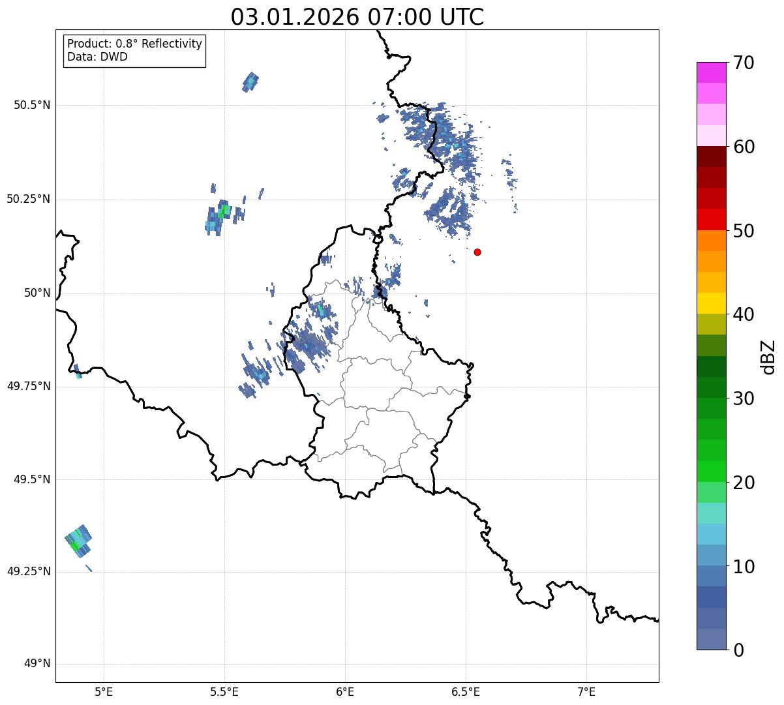
Task: Click the "Data: DWD" text
Action: [x=97, y=57]
